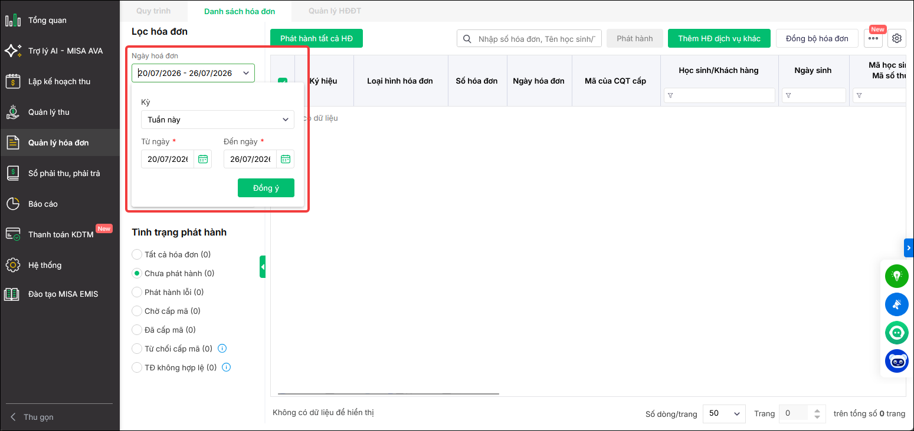914x431 pixels.
Task: Click the Thanh toán KDTM card icon
Action: click(12, 235)
